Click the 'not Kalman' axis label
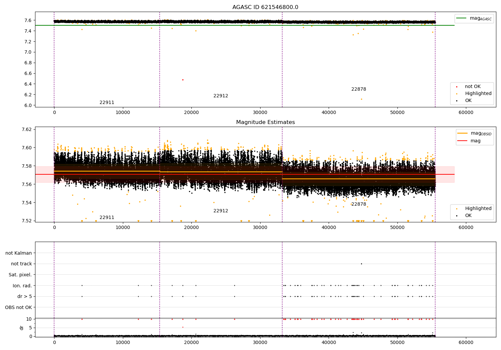501x350 pixels. (19, 253)
